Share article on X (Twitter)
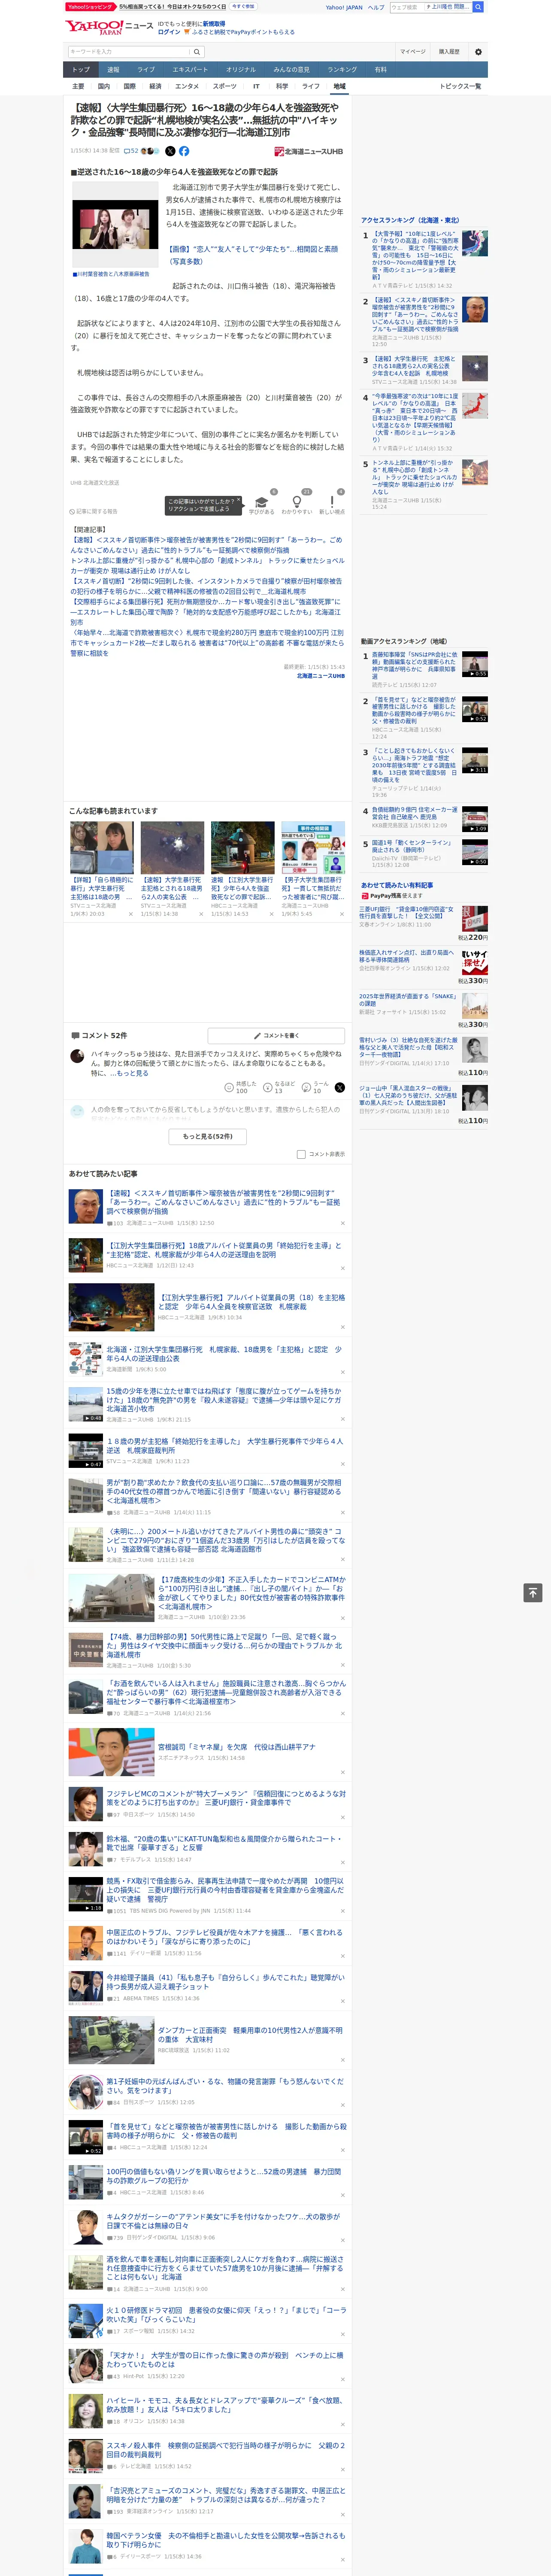 coord(170,151)
